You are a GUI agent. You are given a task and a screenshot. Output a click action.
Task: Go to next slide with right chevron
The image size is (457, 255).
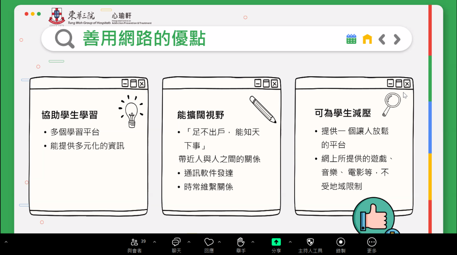[397, 39]
